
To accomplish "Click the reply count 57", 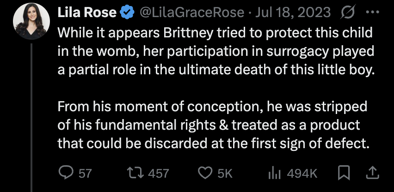I will (x=85, y=173).
